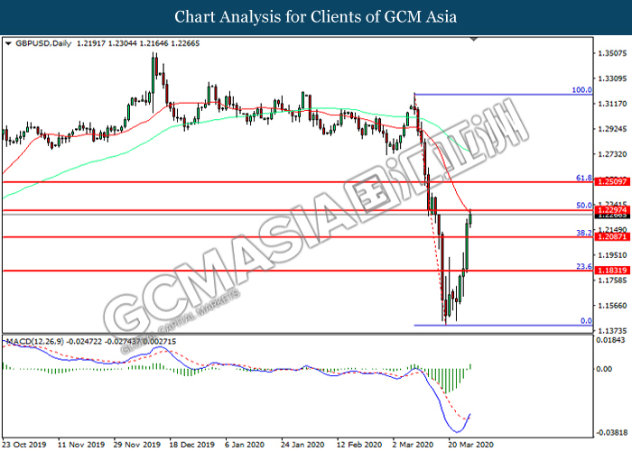The height and width of the screenshot is (451, 632).
Task: Click the -0.03818 MACD axis value
Action: [x=612, y=433]
